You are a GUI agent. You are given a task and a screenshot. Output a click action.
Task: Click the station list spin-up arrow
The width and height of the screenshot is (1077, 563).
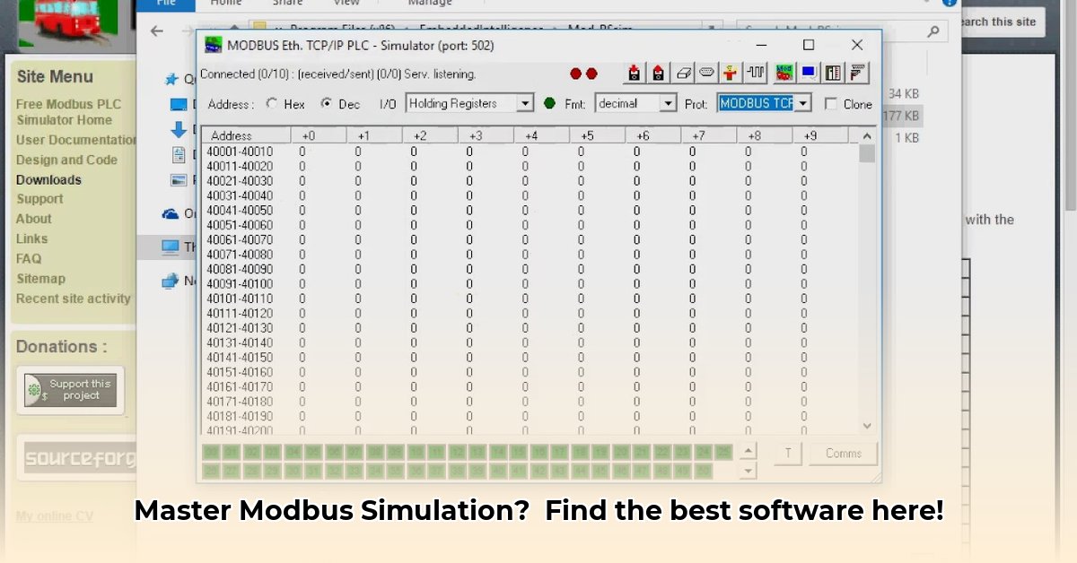click(749, 452)
